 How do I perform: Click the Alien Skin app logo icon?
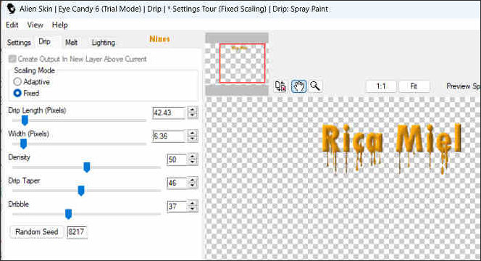[10, 9]
